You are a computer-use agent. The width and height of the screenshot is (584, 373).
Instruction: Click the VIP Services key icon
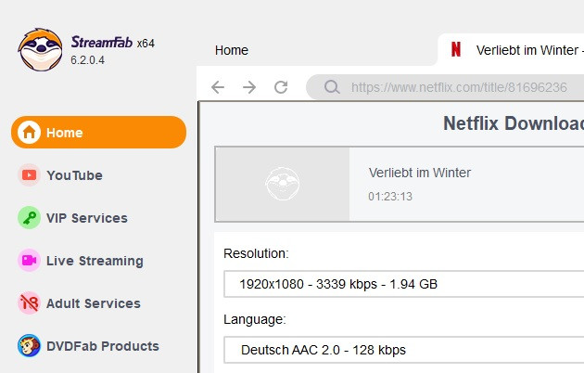[x=30, y=218]
